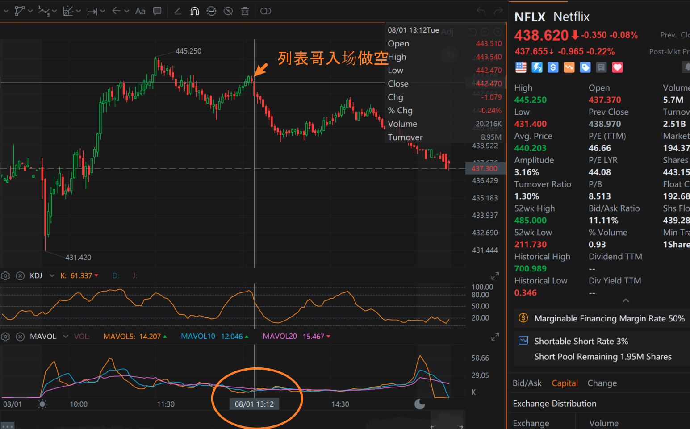Delete drawings with the trash icon

pyautogui.click(x=245, y=11)
